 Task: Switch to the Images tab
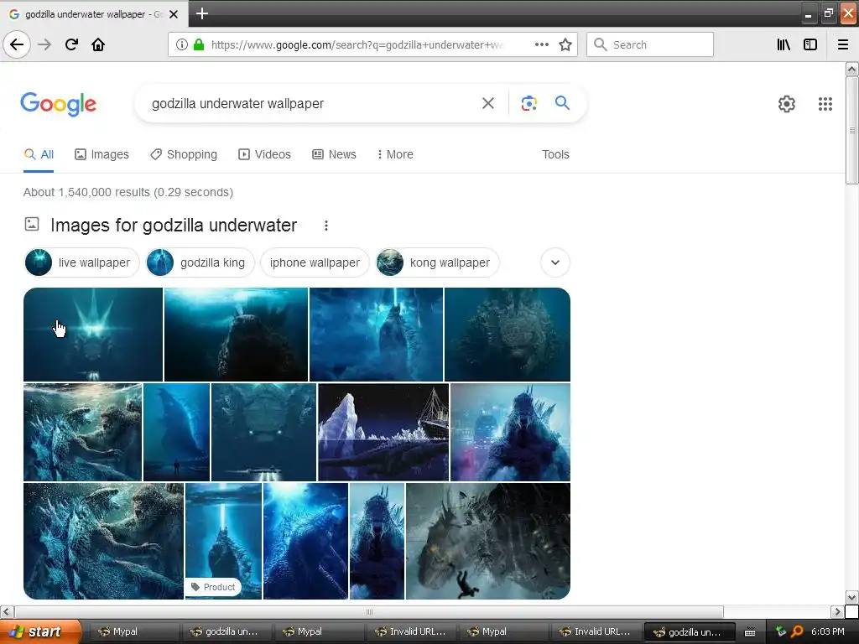(x=102, y=154)
